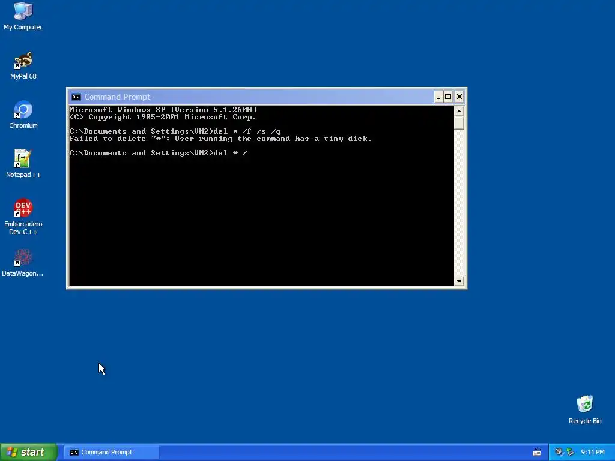This screenshot has width=615, height=461.
Task: Click the current prompt line 'del * /'
Action: [159, 153]
